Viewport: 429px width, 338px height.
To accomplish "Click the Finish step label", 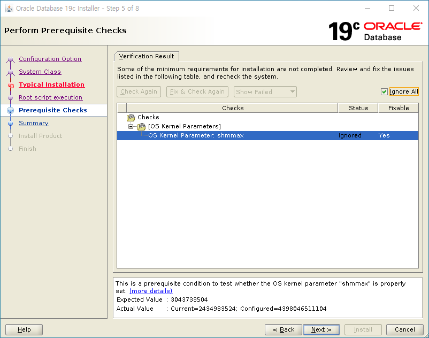I will click(27, 149).
